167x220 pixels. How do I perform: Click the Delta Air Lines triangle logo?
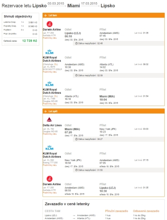tap(50, 120)
